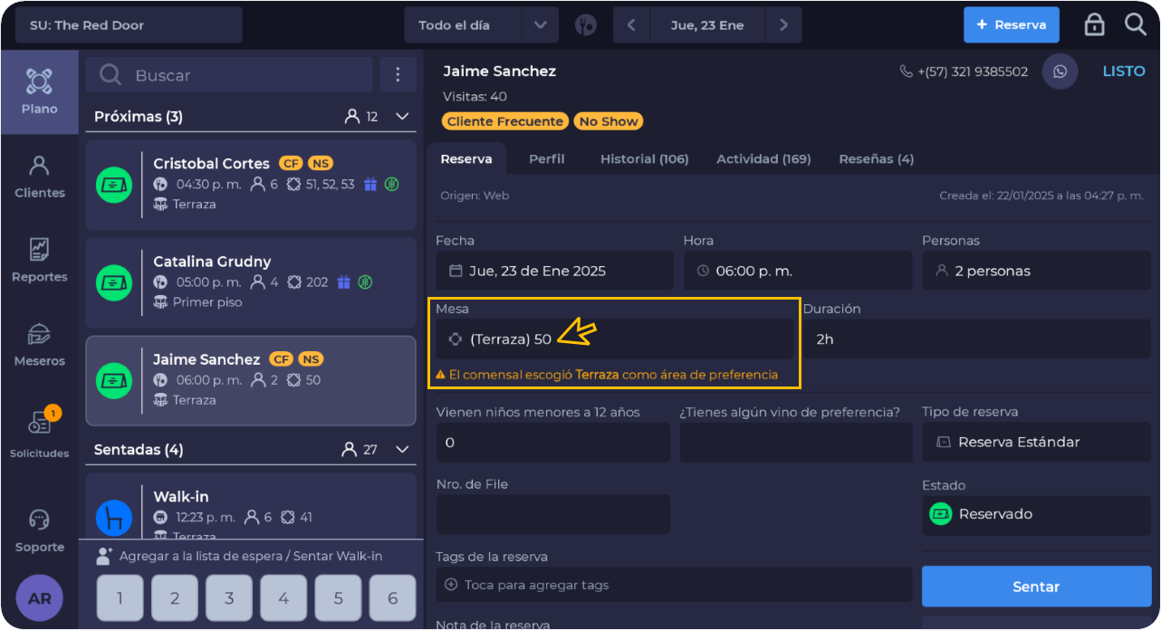Open the Soporte headset icon
This screenshot has width=1161, height=630.
(x=39, y=530)
